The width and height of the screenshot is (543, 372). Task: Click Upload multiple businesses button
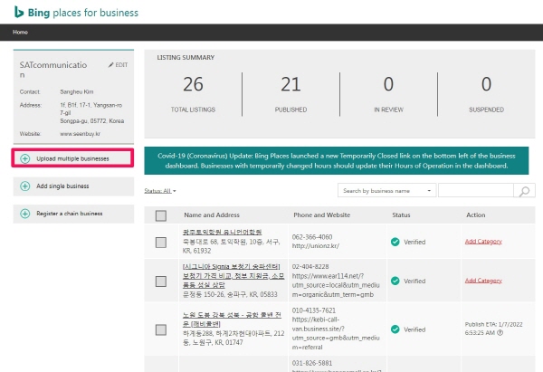coord(72,158)
